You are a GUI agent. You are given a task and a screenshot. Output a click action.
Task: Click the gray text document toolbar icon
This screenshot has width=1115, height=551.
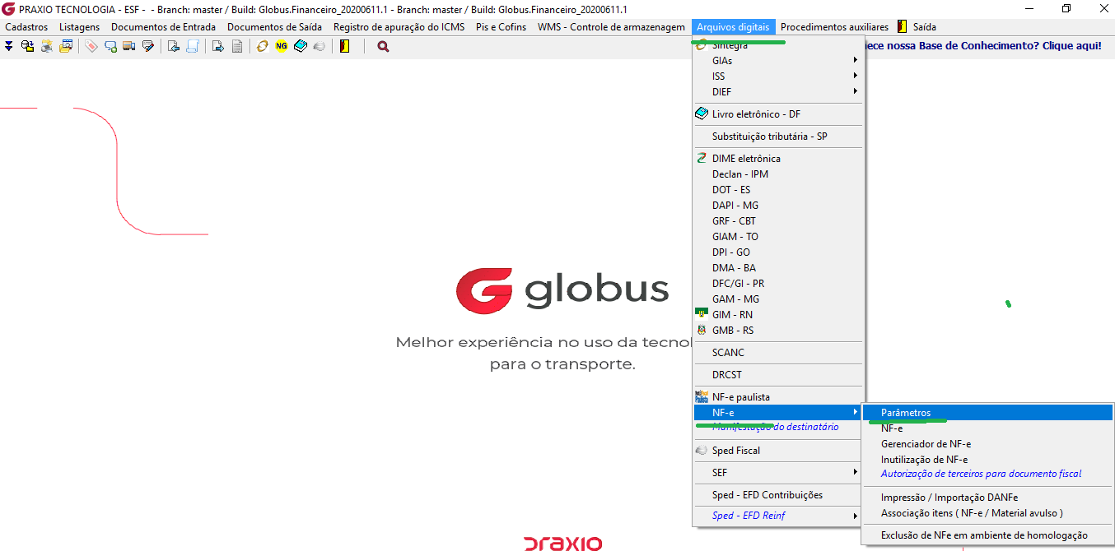[237, 46]
